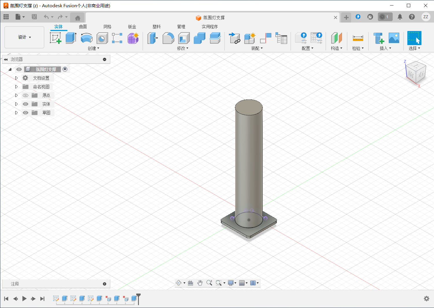Image resolution: width=434 pixels, height=308 pixels.
Task: Click the Measure tool icon
Action: click(x=358, y=38)
